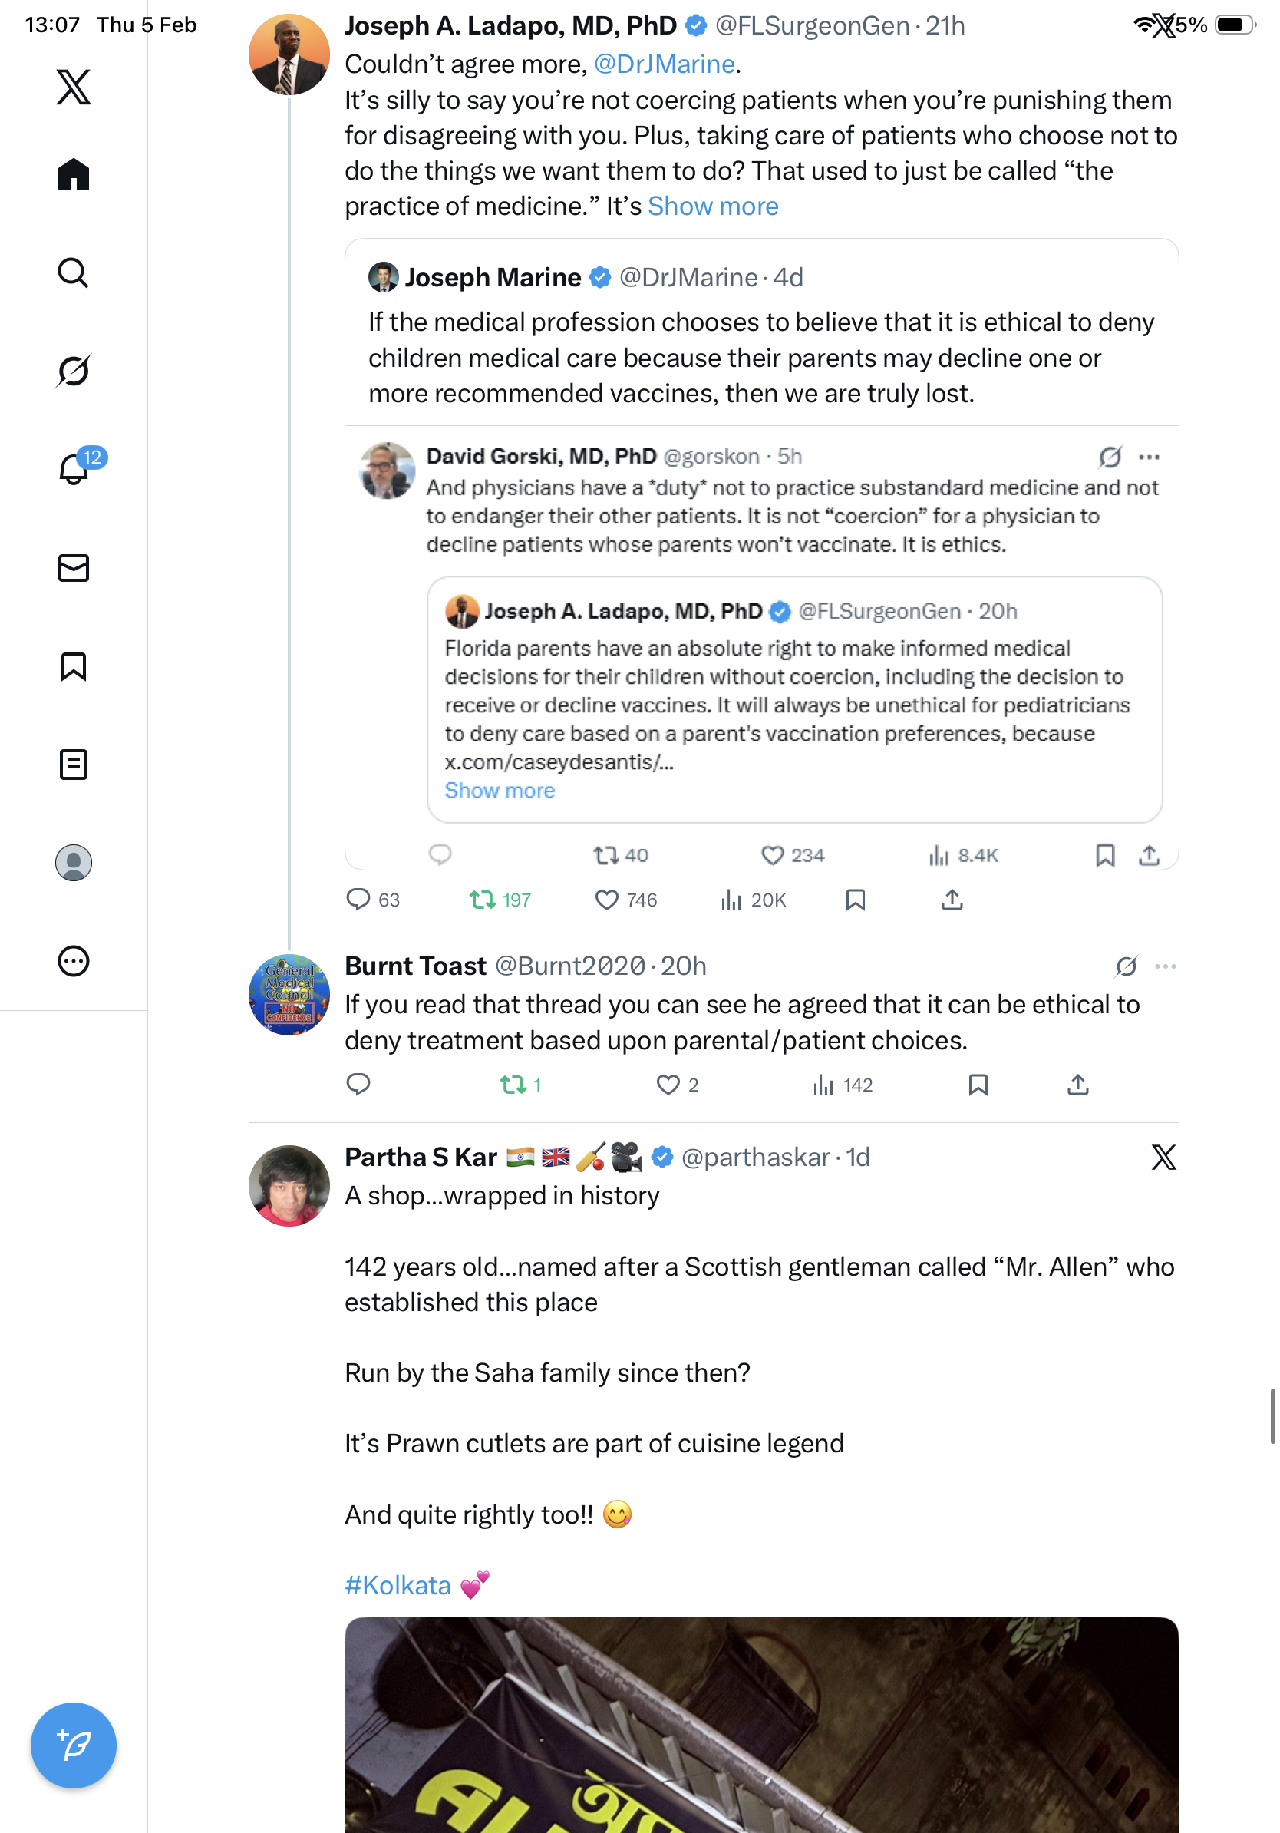Open Search in the sidebar
The width and height of the screenshot is (1280, 1833).
[x=74, y=272]
